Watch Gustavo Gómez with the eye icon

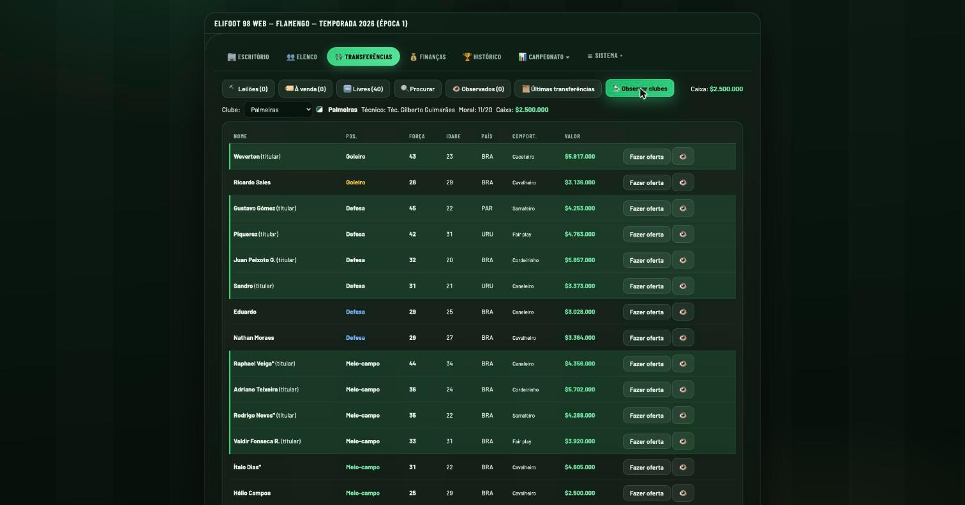pyautogui.click(x=682, y=209)
